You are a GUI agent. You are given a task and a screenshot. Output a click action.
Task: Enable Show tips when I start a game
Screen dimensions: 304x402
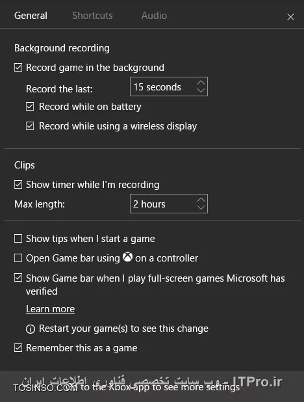pyautogui.click(x=18, y=239)
